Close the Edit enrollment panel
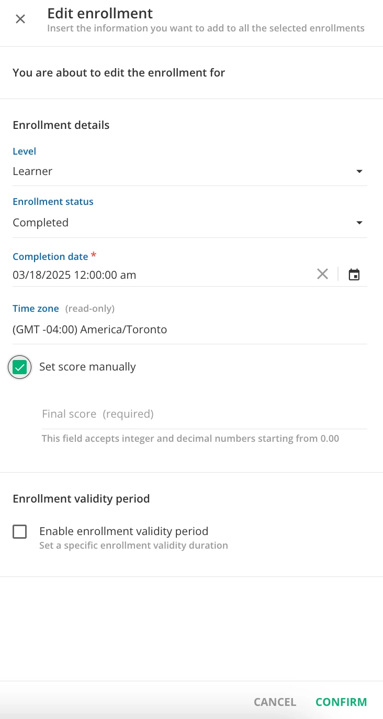The image size is (383, 719). [20, 19]
